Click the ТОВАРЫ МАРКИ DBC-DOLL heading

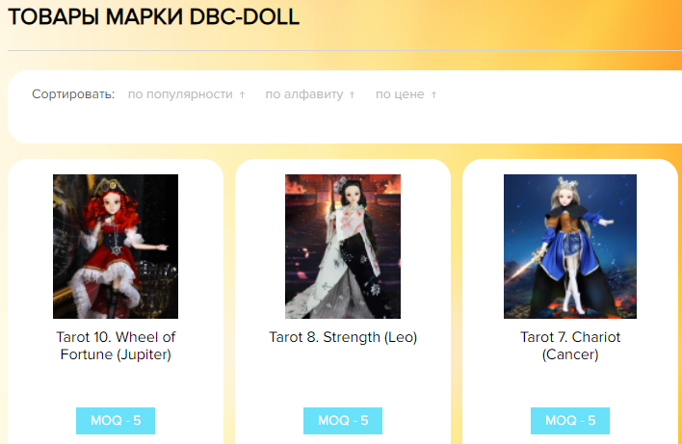[153, 17]
